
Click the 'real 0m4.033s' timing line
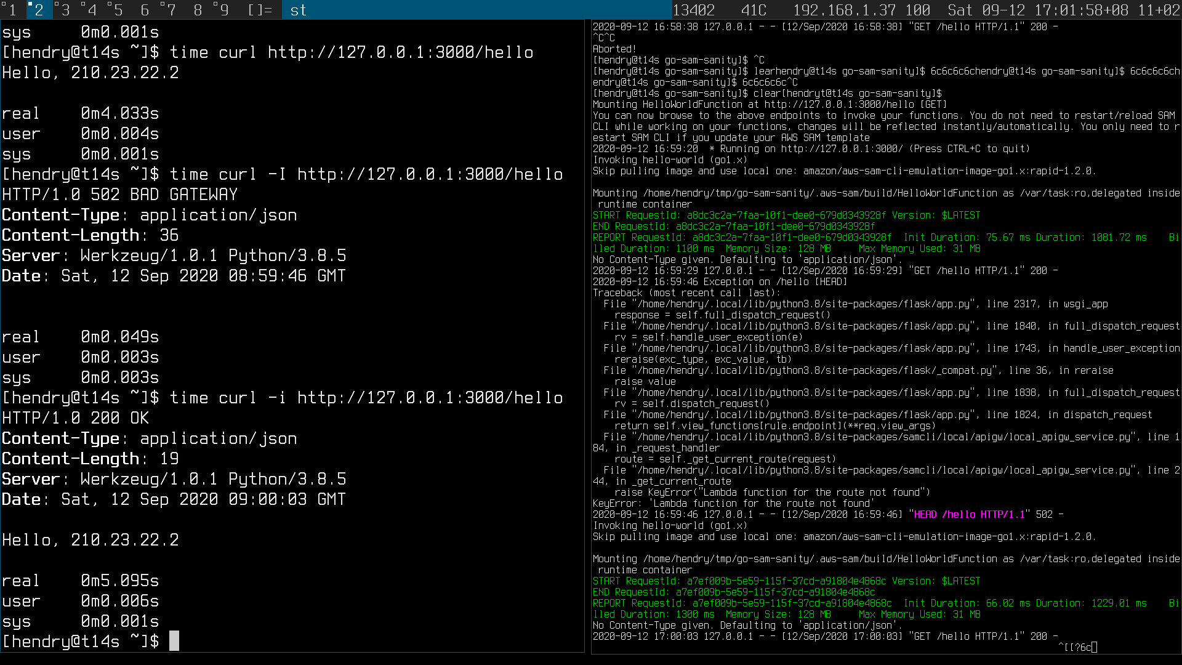pos(80,113)
